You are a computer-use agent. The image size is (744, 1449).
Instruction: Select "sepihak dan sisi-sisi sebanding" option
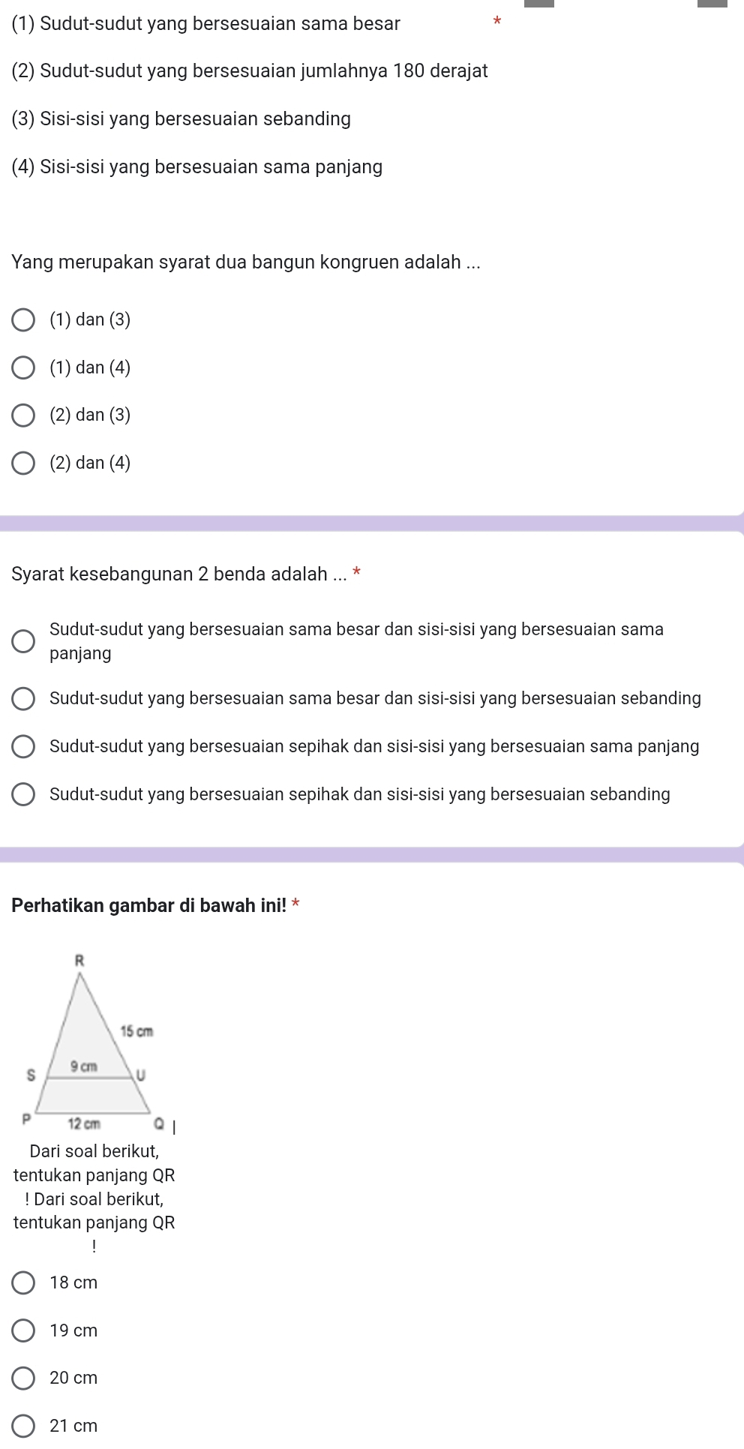(23, 795)
